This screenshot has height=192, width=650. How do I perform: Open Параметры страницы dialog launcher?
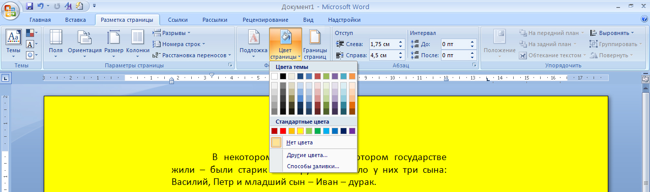(x=230, y=65)
